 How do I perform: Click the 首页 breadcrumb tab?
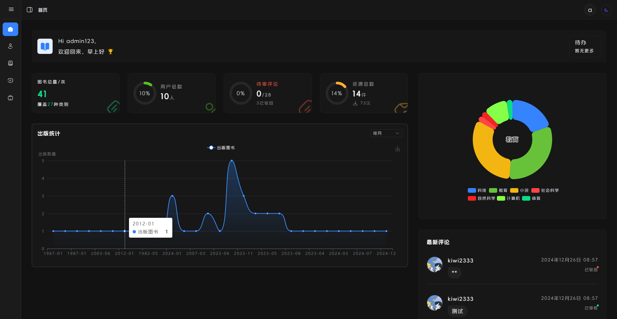pos(43,10)
